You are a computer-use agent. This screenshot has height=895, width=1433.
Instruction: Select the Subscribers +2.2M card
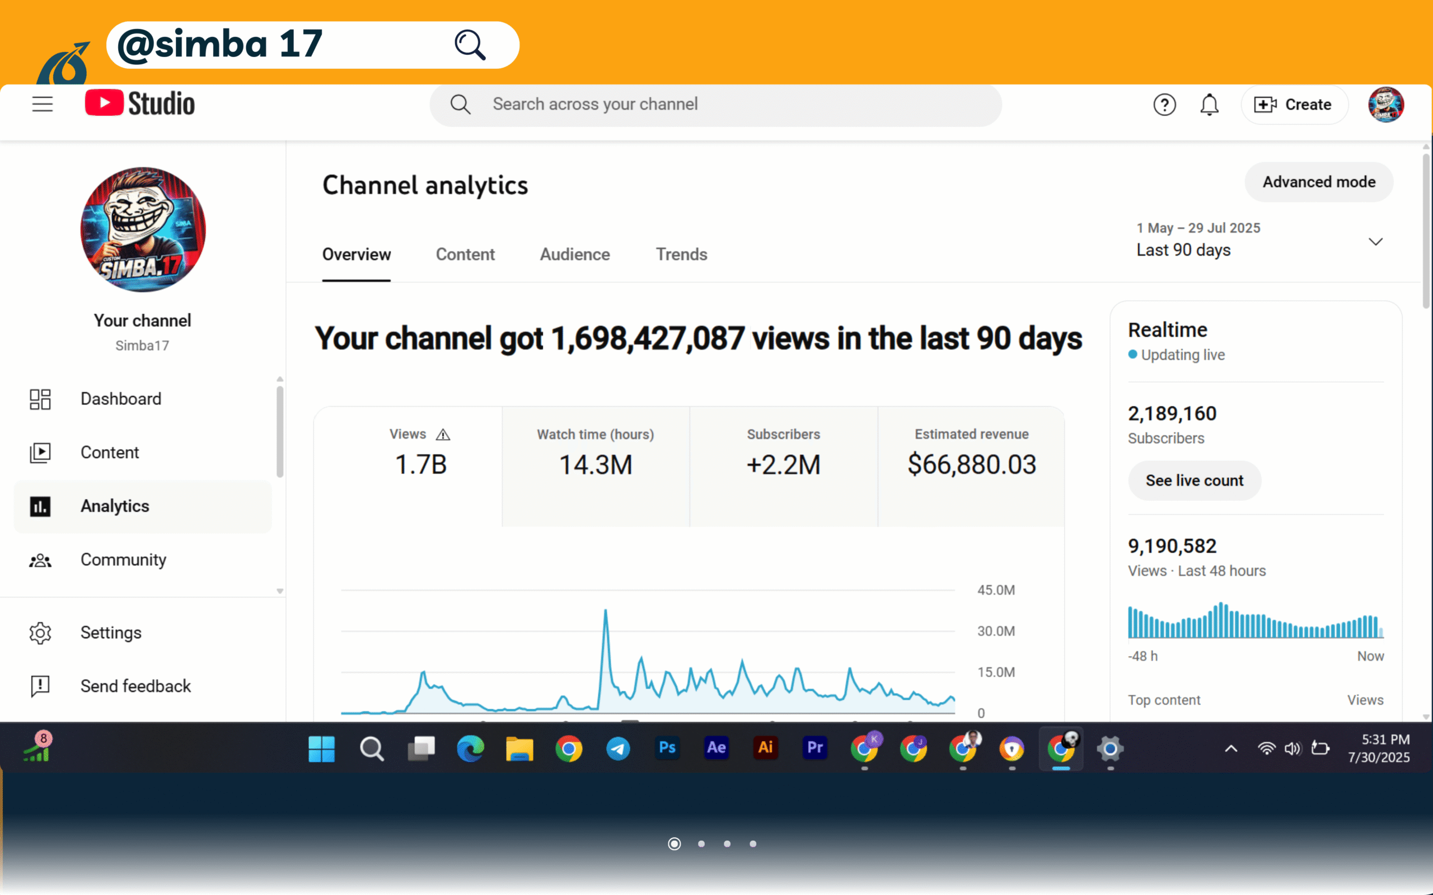tap(784, 467)
